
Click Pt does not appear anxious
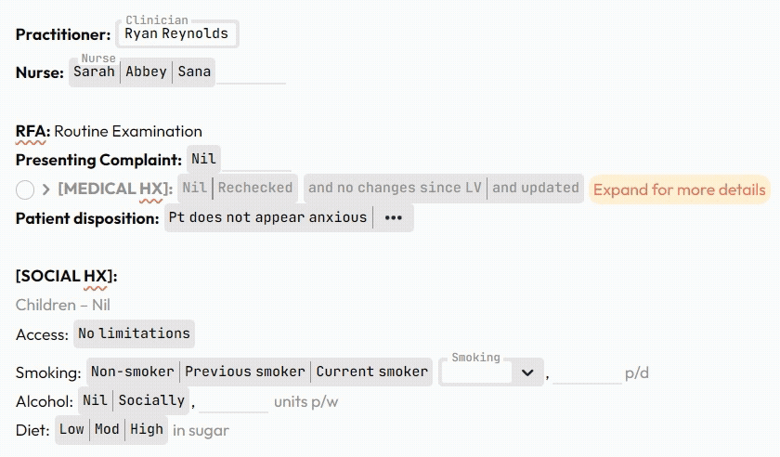tap(267, 217)
